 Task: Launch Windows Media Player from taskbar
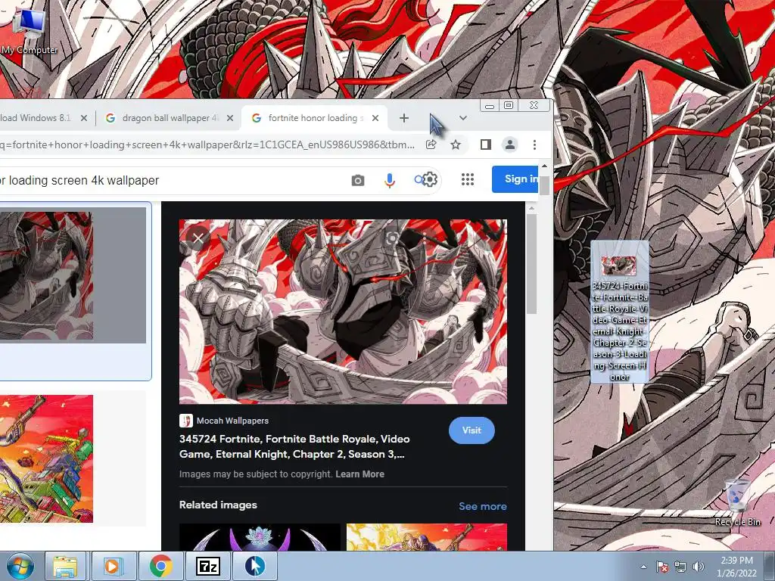point(113,566)
